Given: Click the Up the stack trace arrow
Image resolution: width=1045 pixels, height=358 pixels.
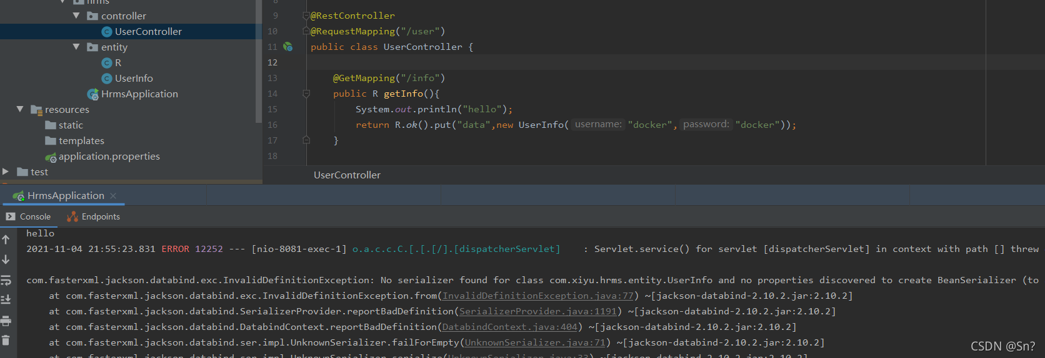Looking at the screenshot, I should 6,239.
